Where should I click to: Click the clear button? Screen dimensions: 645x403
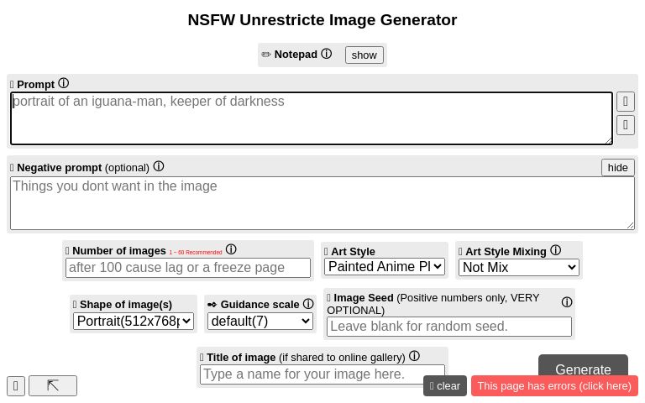click(445, 386)
